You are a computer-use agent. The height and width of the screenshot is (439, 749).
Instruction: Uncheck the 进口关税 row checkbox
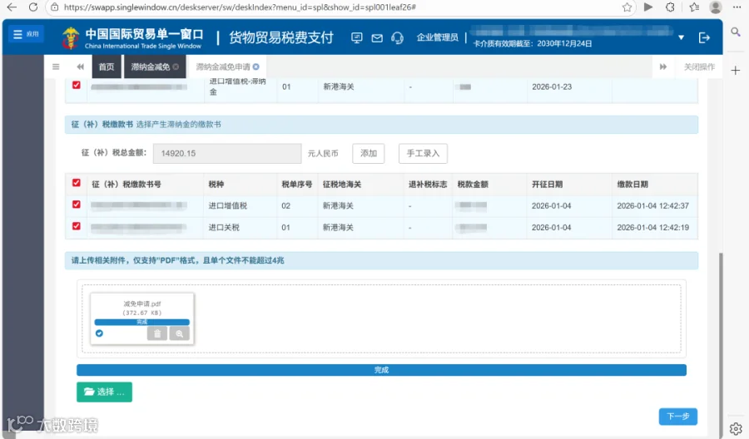pyautogui.click(x=77, y=226)
